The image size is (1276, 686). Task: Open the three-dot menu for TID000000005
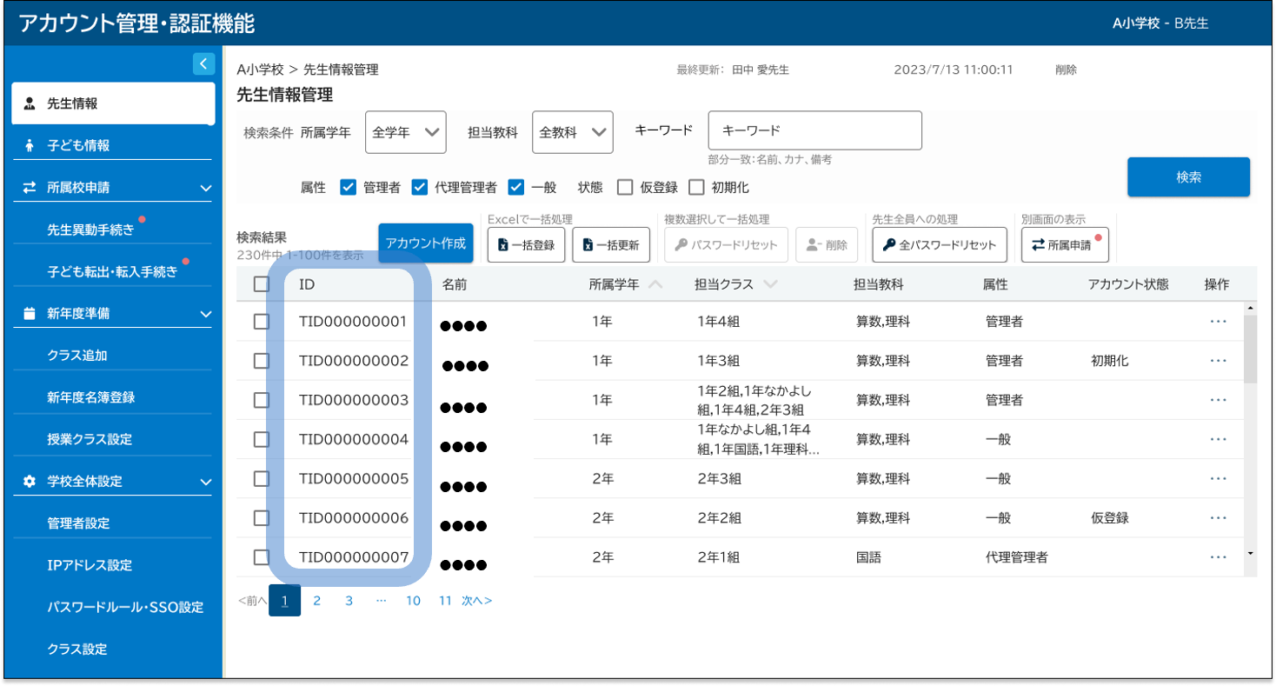(1218, 479)
